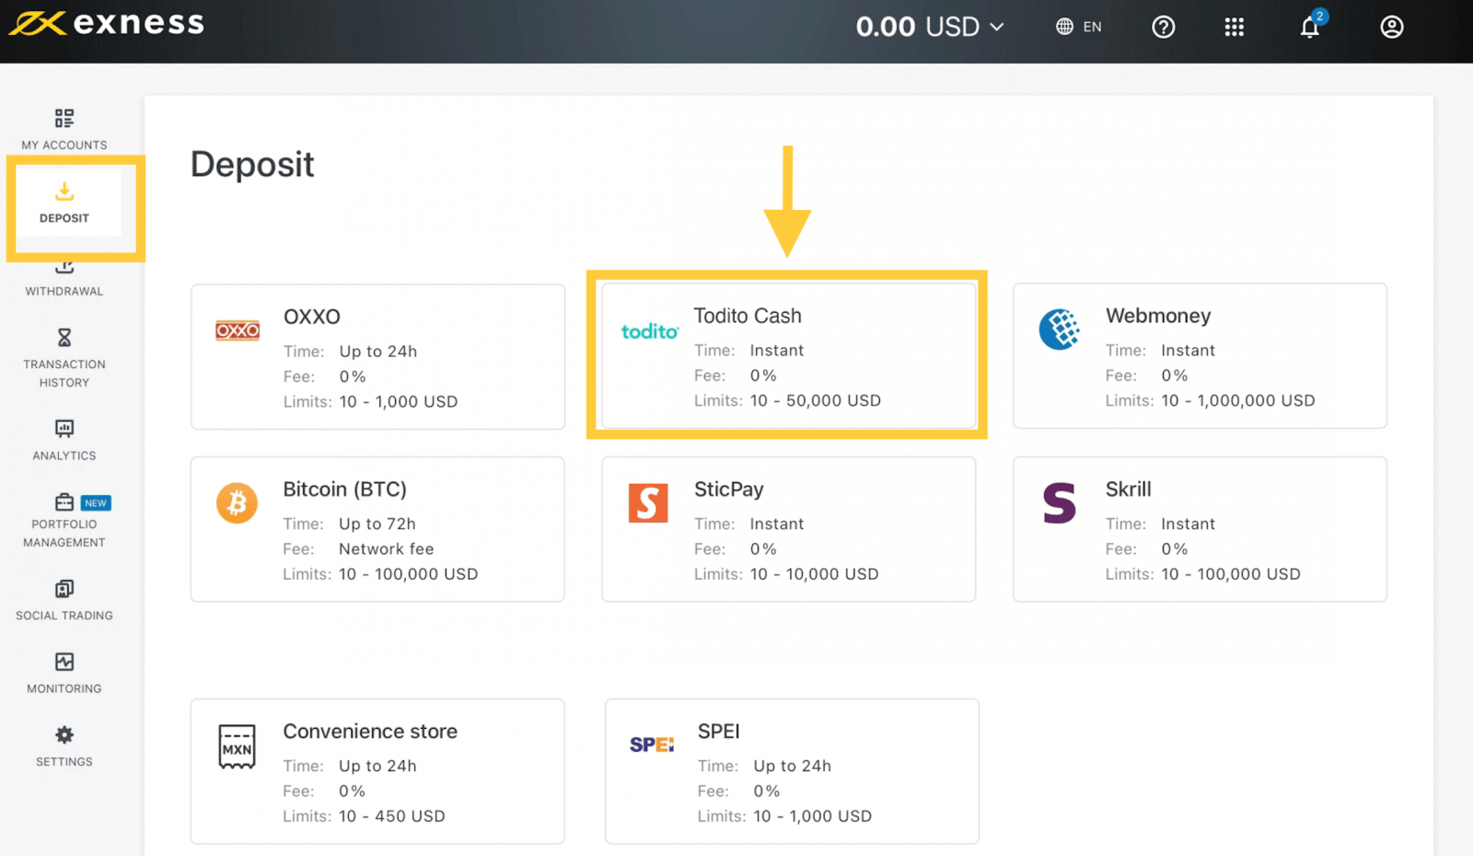Click the Deposit page heading
This screenshot has width=1473, height=856.
(252, 165)
